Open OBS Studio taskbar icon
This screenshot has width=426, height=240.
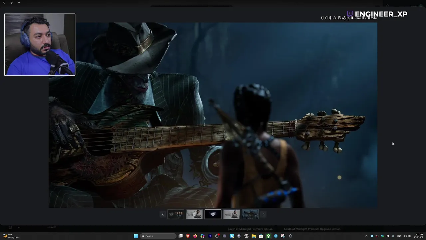point(217,236)
